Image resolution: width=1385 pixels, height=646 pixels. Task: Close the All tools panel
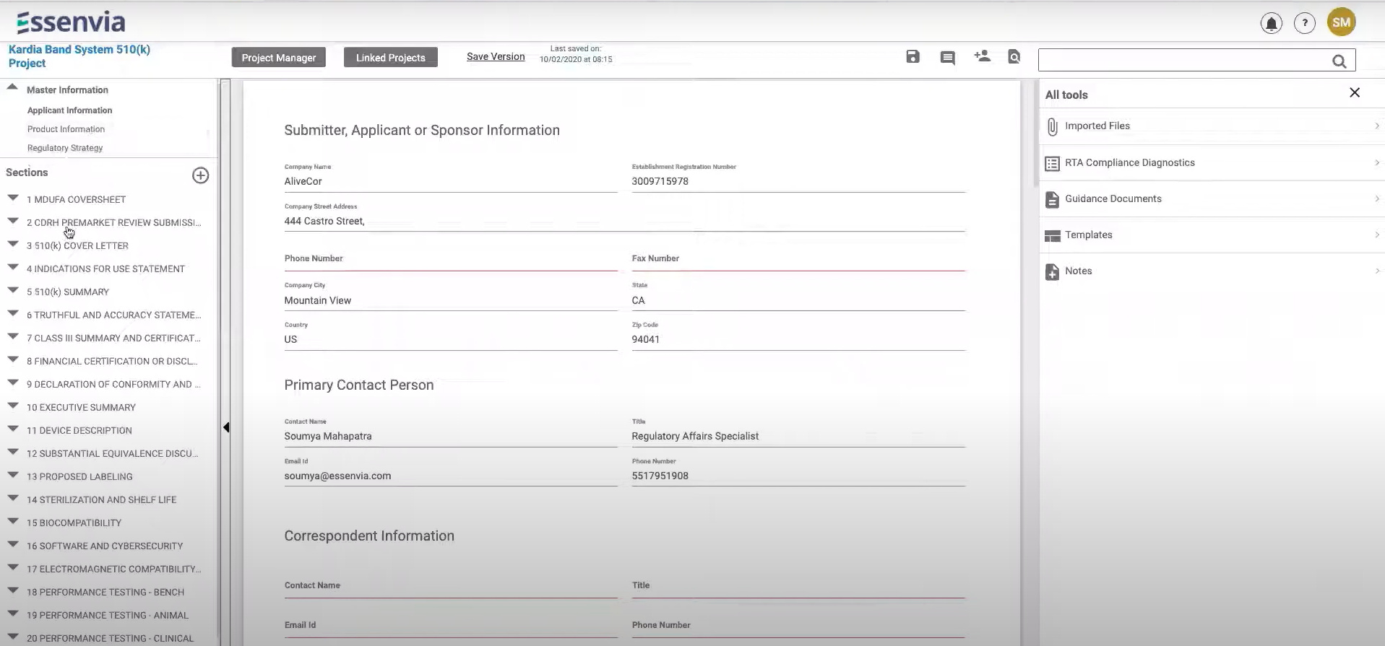(1354, 93)
